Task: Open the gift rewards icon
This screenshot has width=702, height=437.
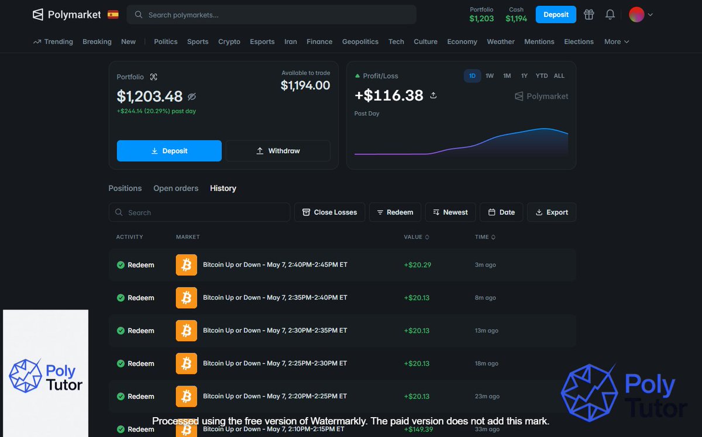Action: (x=589, y=15)
